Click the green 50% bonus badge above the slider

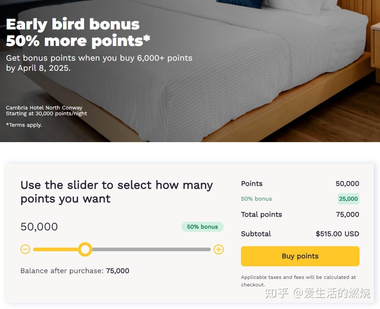coord(202,227)
